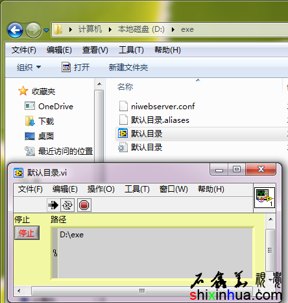Expand the 组织 dropdown menu
Screen dimensions: 288x303
click(29, 68)
